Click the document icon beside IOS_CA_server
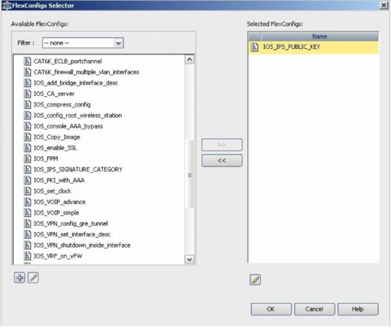 pyautogui.click(x=27, y=94)
